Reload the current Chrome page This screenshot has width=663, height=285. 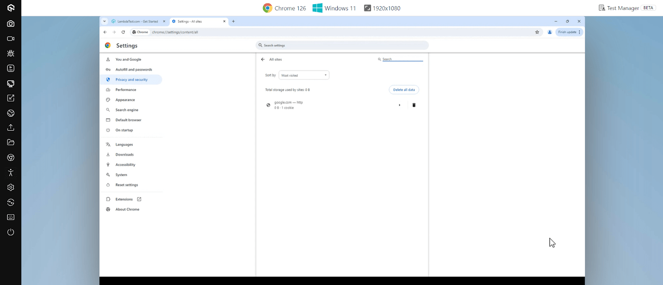(x=123, y=32)
